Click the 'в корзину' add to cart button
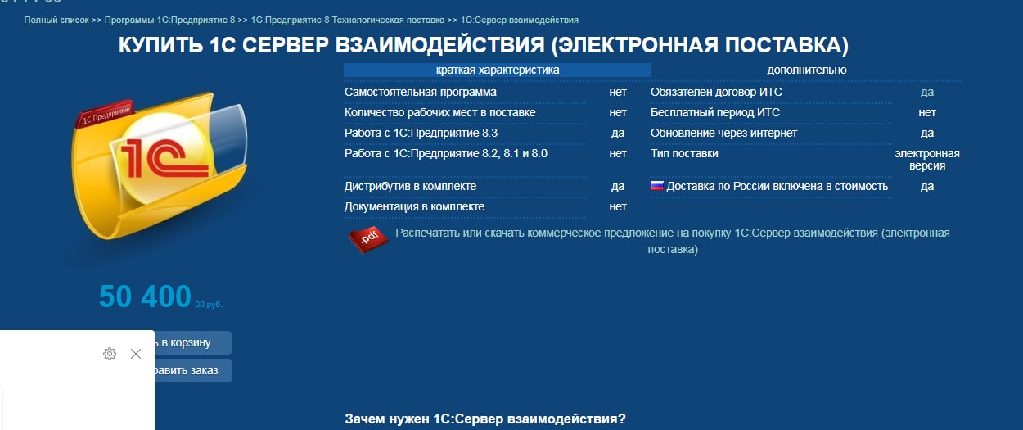Image resolution: width=1023 pixels, height=430 pixels. (193, 342)
